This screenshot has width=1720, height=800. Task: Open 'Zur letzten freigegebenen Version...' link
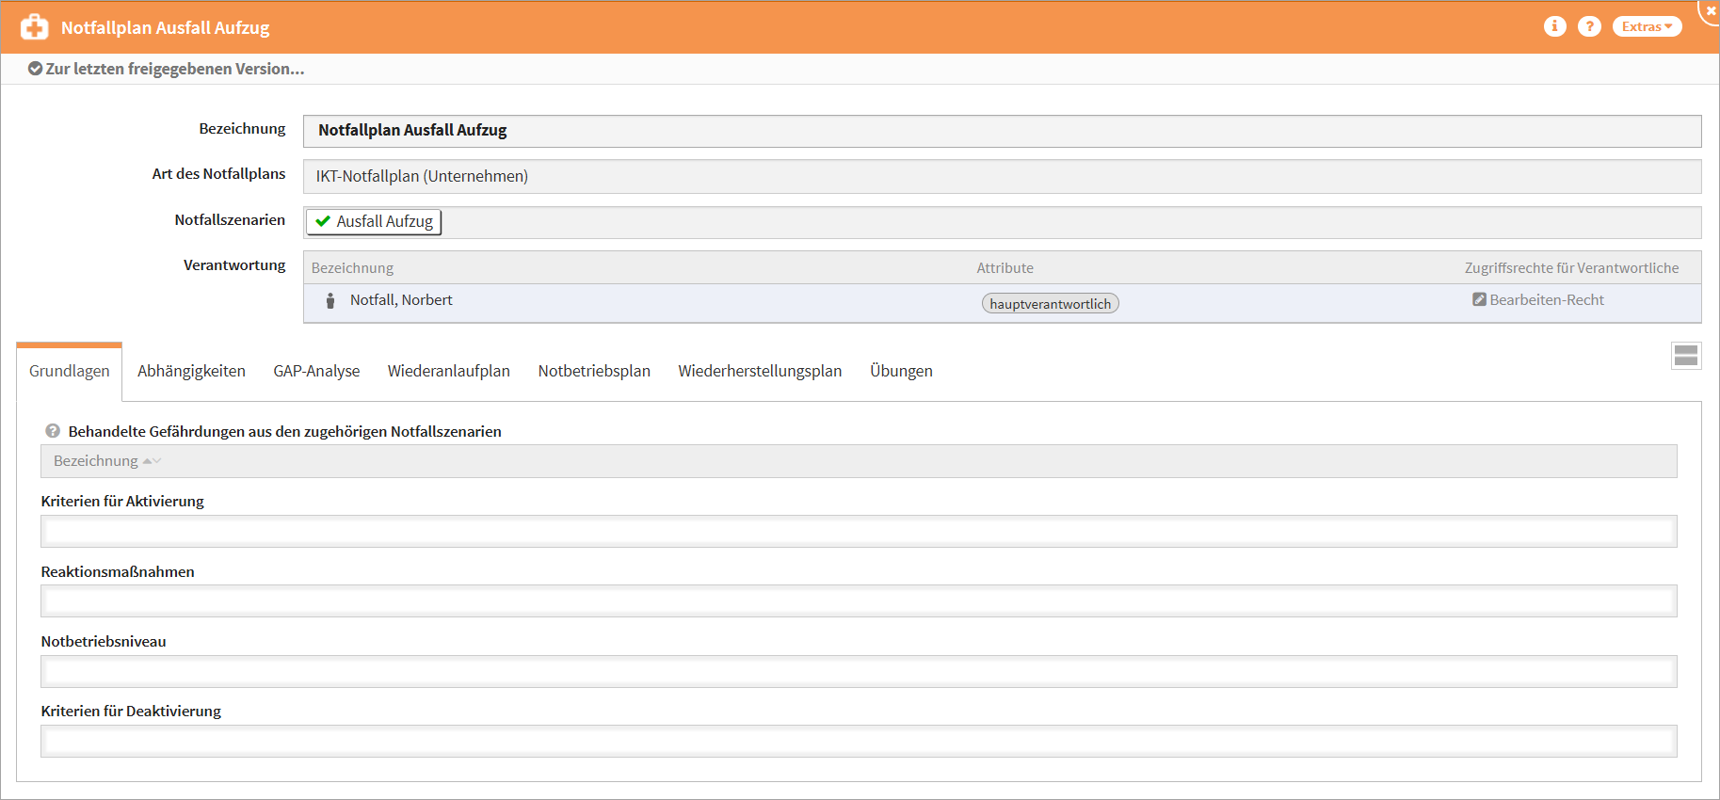[174, 69]
